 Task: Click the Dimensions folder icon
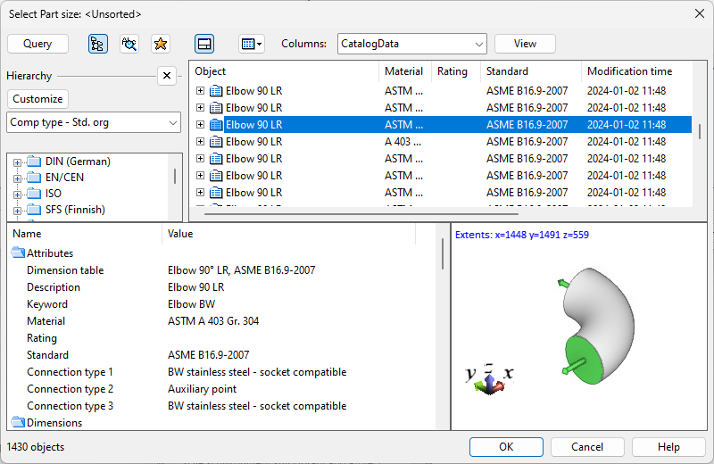[x=18, y=423]
